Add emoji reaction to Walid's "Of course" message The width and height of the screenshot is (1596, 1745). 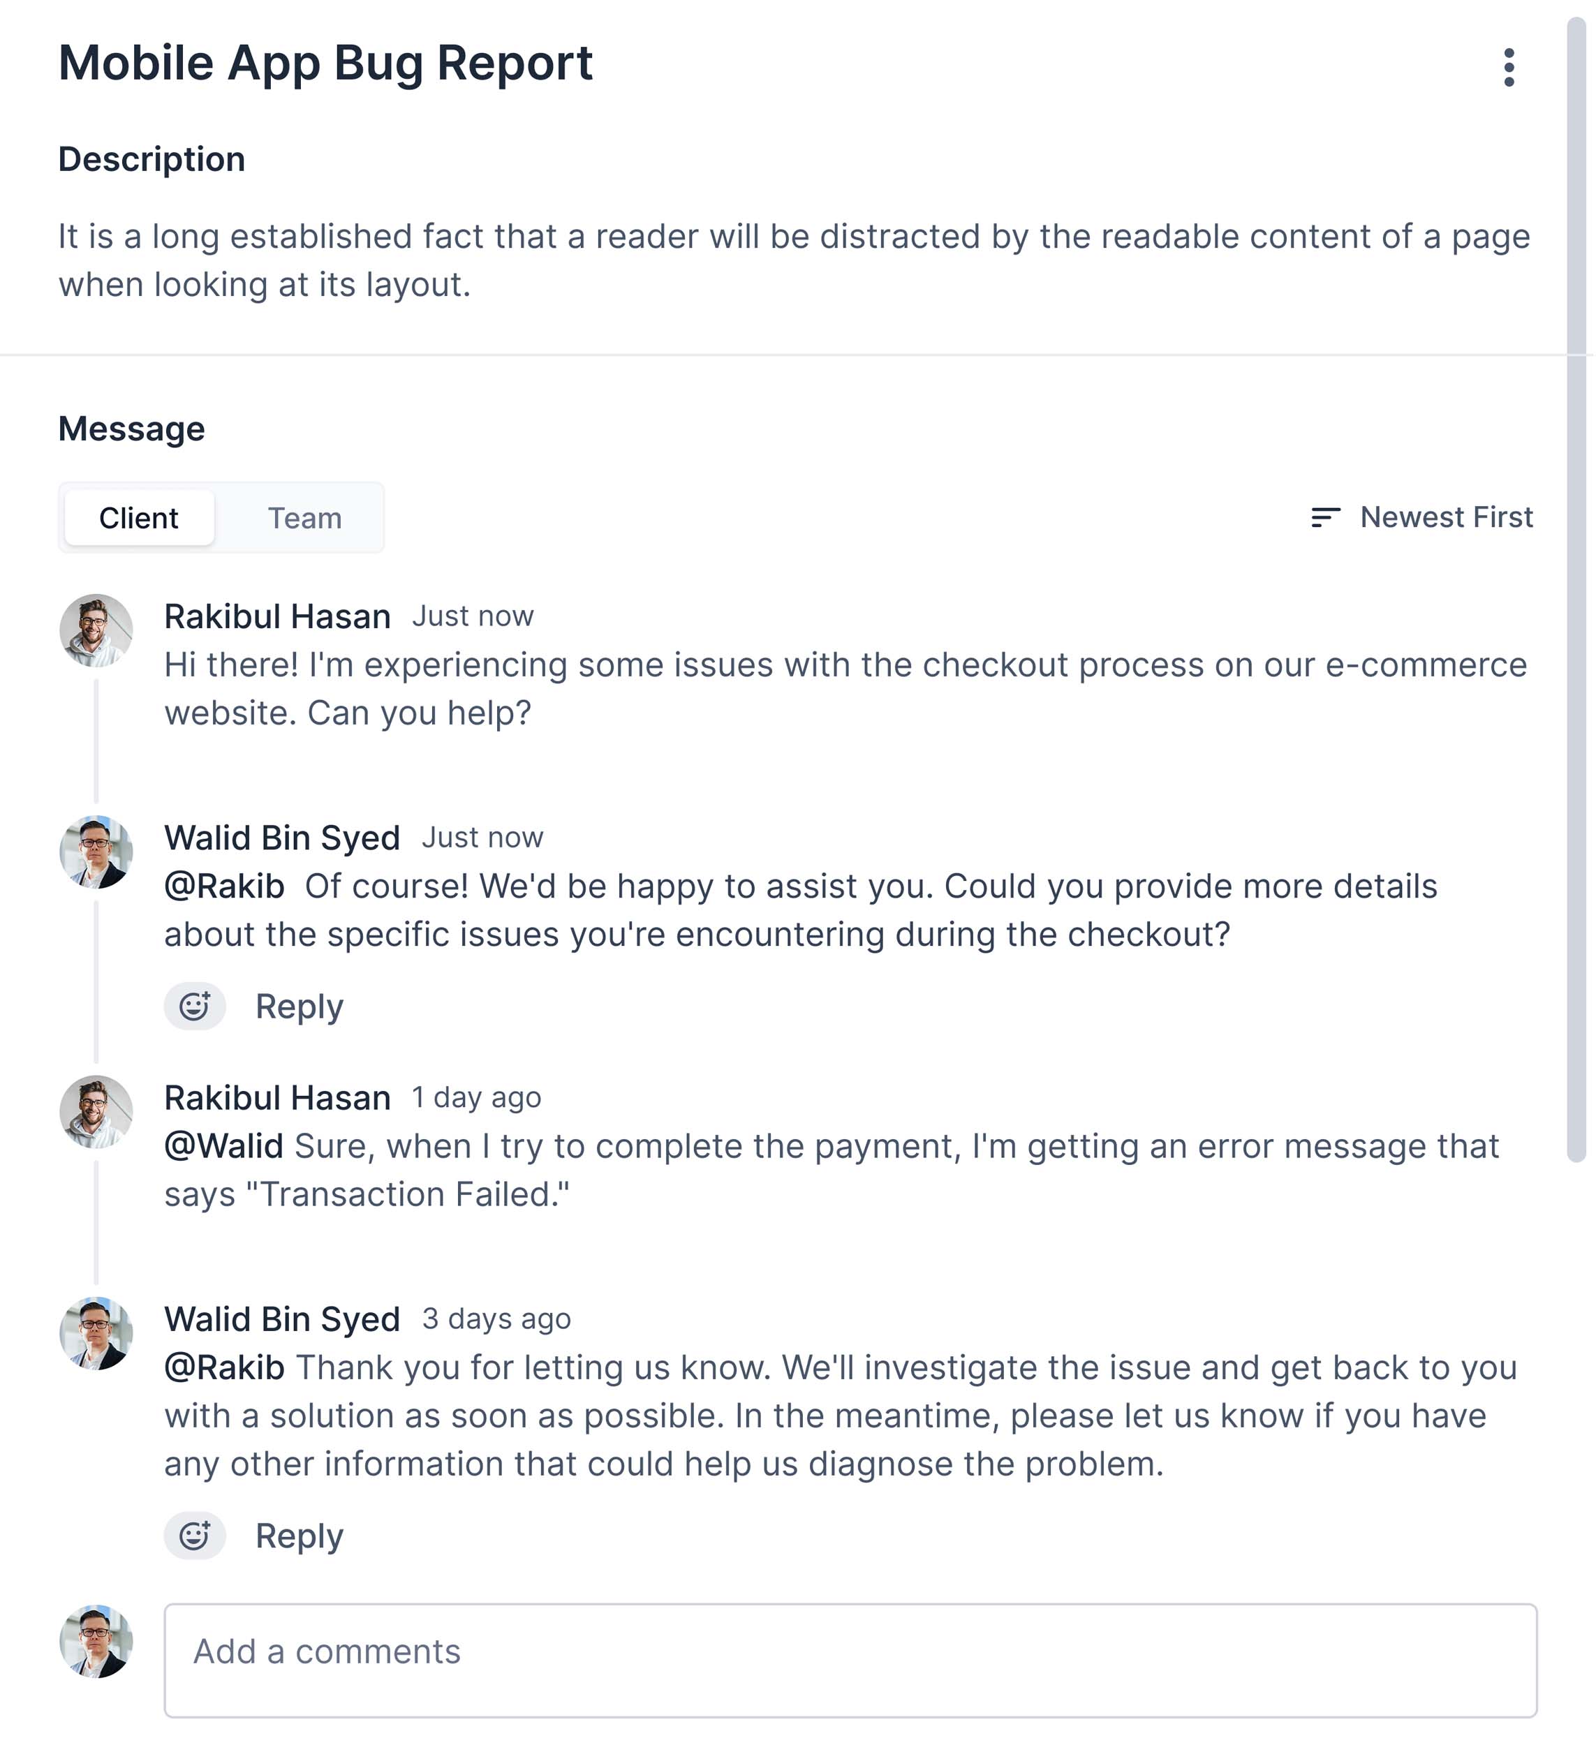[195, 1006]
